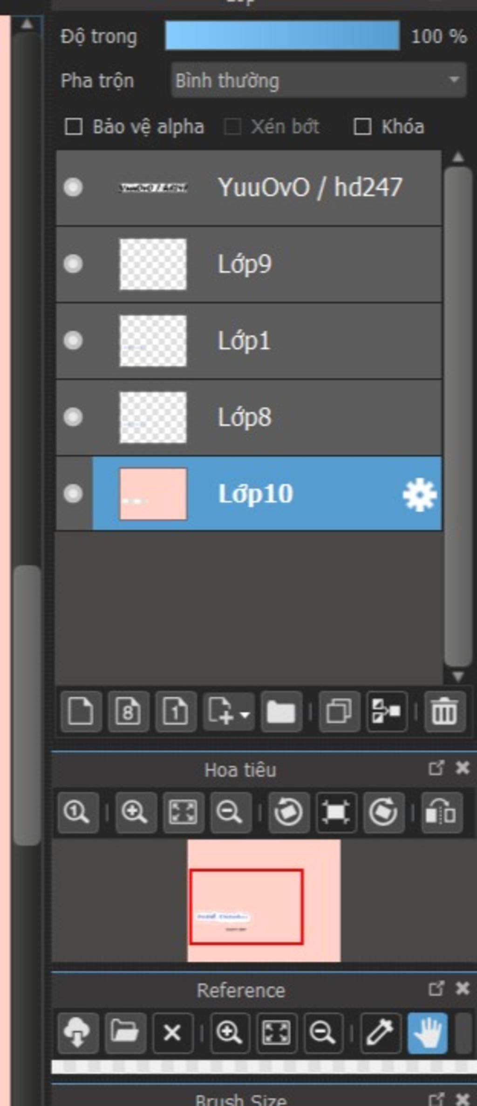The image size is (477, 1106).
Task: Select the Lớp1 layer
Action: [279, 341]
